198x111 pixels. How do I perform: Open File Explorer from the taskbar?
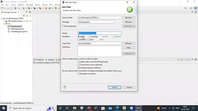pyautogui.click(x=75, y=108)
